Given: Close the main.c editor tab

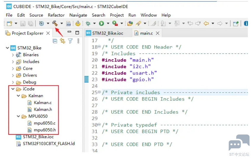Looking at the screenshot, I should [158, 33].
